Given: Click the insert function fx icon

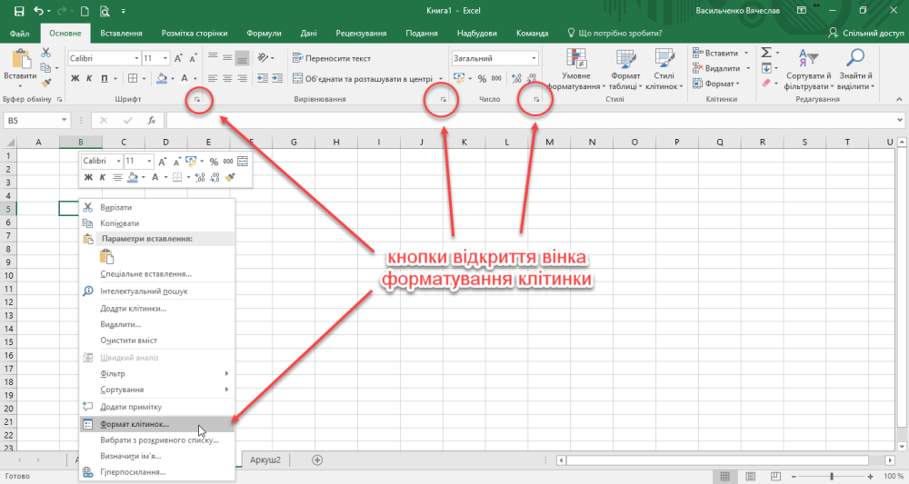Looking at the screenshot, I should click(151, 121).
